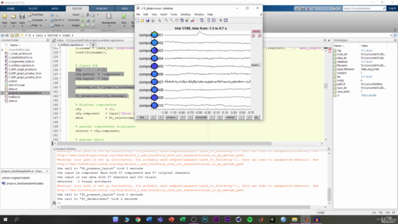Click Save Figure icon in databrowser toolbar
The image size is (398, 224).
click(x=147, y=21)
